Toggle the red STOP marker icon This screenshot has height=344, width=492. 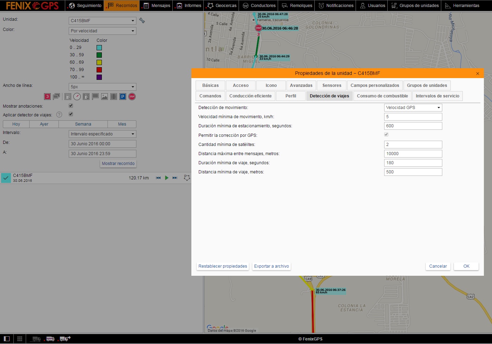click(x=132, y=97)
